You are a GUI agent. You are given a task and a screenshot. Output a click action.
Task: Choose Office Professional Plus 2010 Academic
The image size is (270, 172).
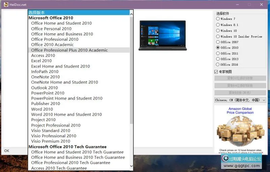click(70, 50)
